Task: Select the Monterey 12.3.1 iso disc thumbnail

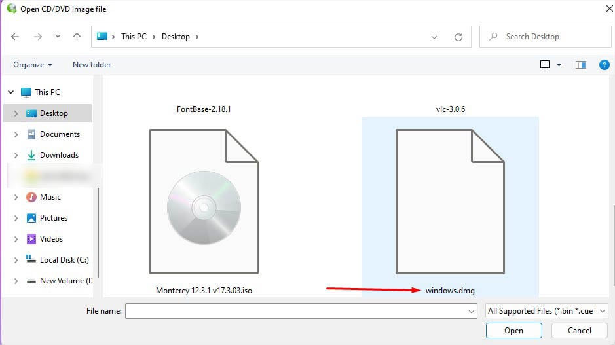Action: [x=204, y=202]
